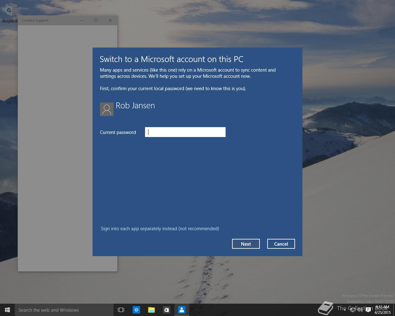Open Task View from the taskbar
Viewport: 395px width, 316px height.
121,310
